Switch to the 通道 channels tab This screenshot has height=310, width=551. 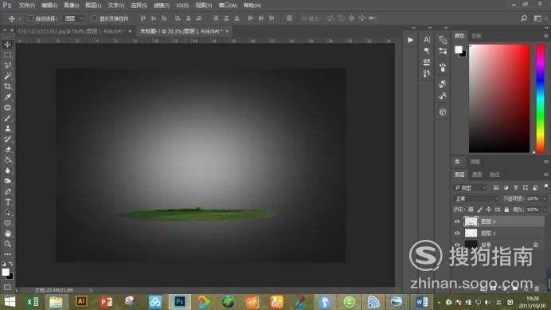coord(477,175)
